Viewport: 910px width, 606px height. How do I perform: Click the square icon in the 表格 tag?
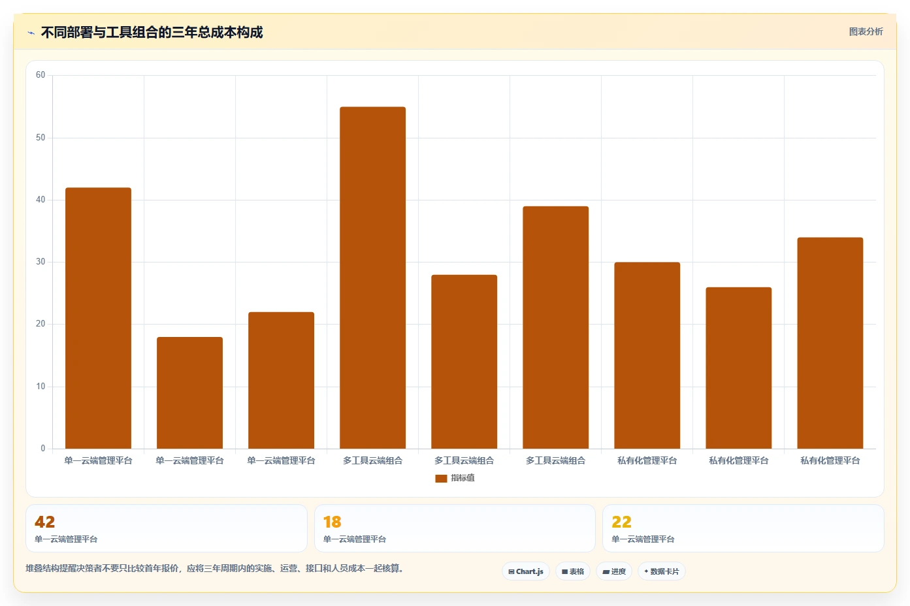564,572
